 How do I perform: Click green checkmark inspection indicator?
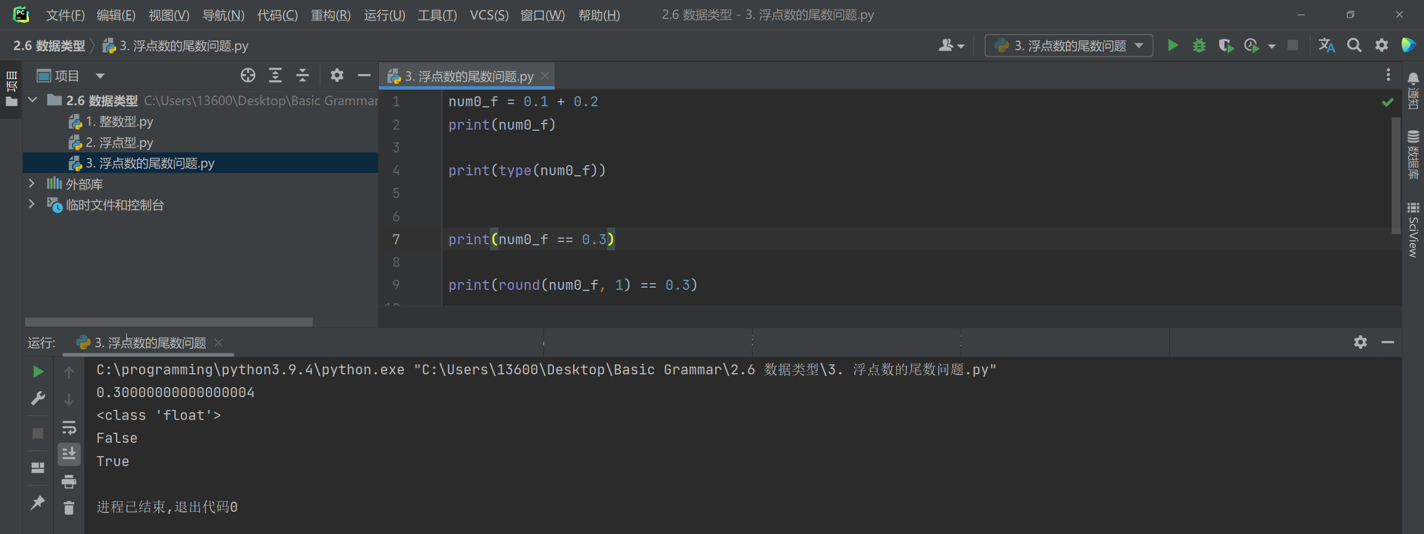[1387, 102]
